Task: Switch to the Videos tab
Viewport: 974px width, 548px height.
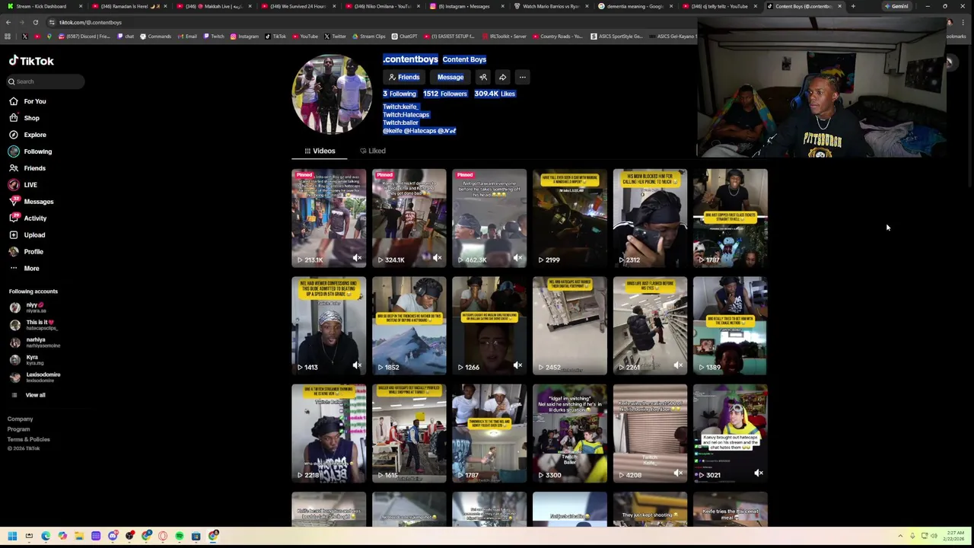Action: [320, 151]
